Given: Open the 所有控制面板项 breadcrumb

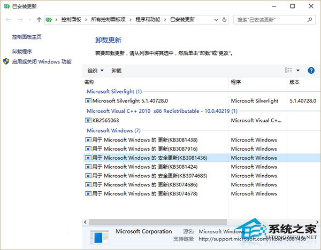Looking at the screenshot, I should (108, 20).
